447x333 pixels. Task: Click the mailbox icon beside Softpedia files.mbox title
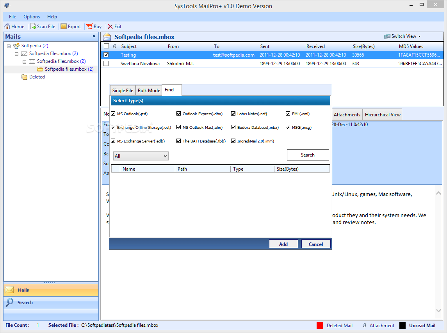tap(107, 37)
